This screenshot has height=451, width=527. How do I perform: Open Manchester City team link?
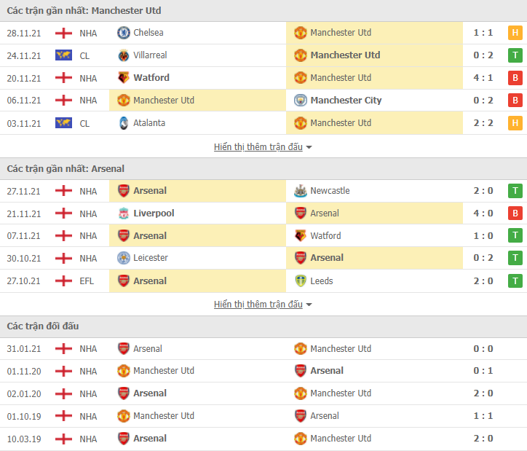[x=346, y=101]
